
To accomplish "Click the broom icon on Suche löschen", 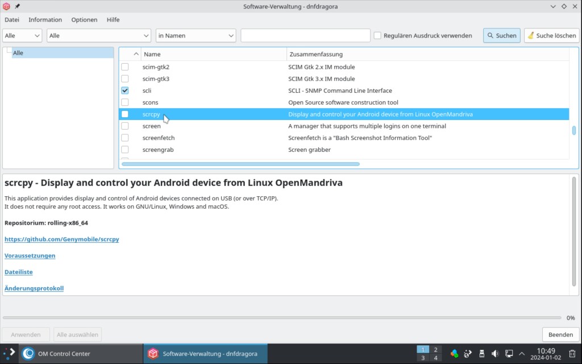I will point(531,36).
